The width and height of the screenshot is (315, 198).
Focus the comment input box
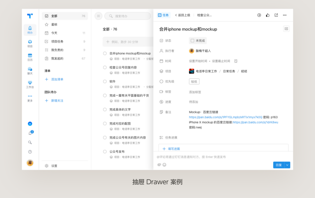(223, 157)
